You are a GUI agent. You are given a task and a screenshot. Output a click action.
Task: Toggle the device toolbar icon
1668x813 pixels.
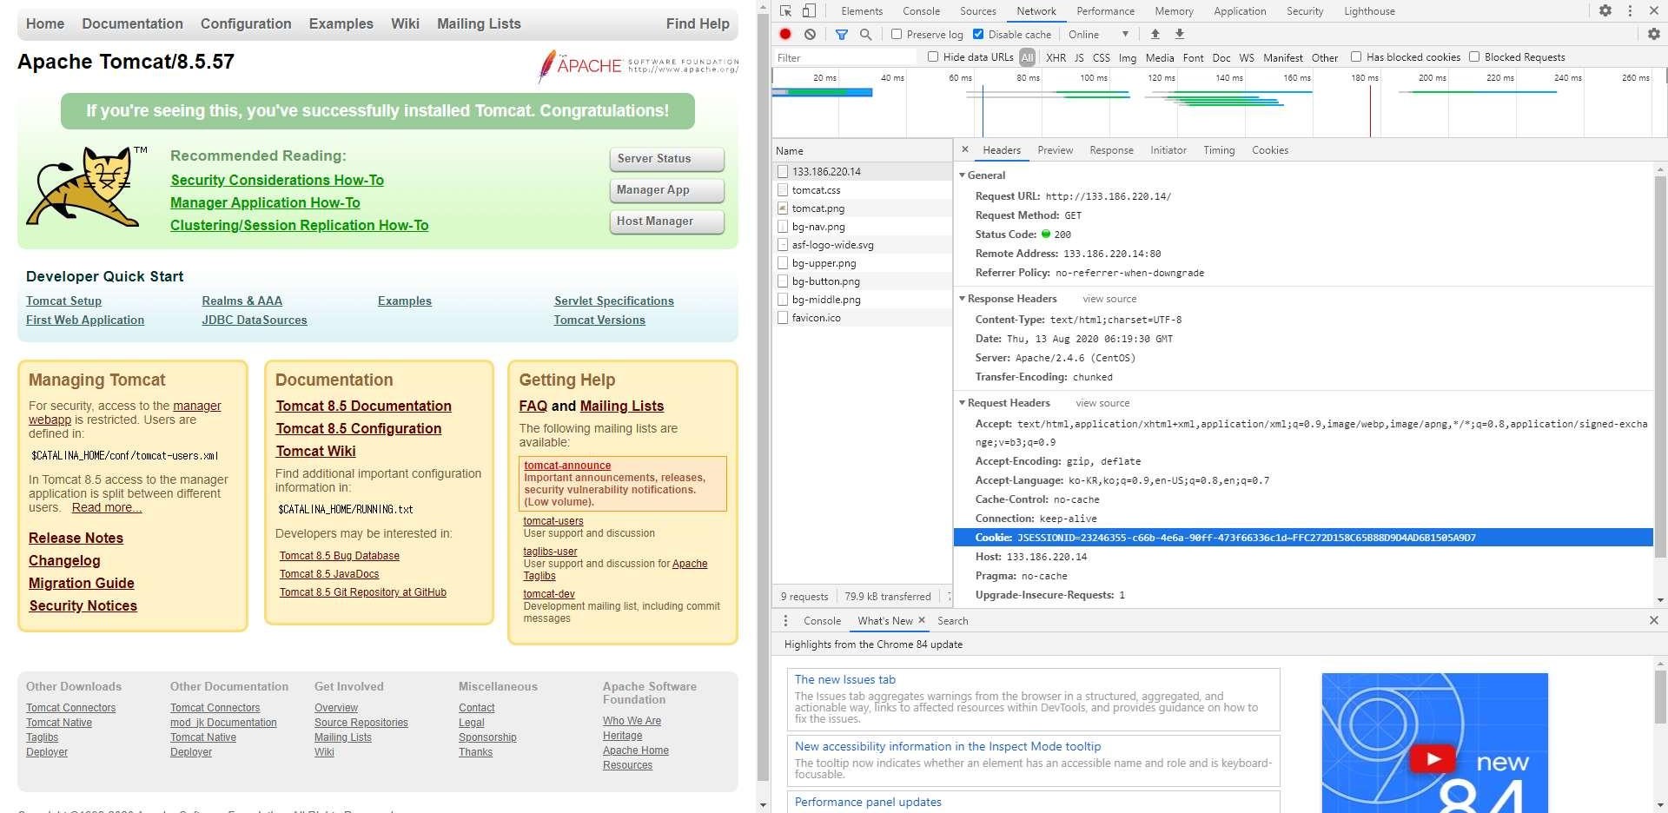pos(809,11)
